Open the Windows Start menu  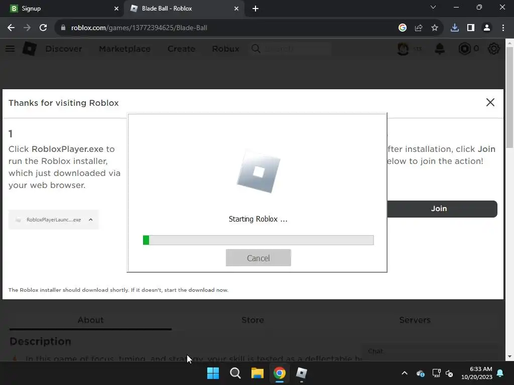pyautogui.click(x=213, y=373)
